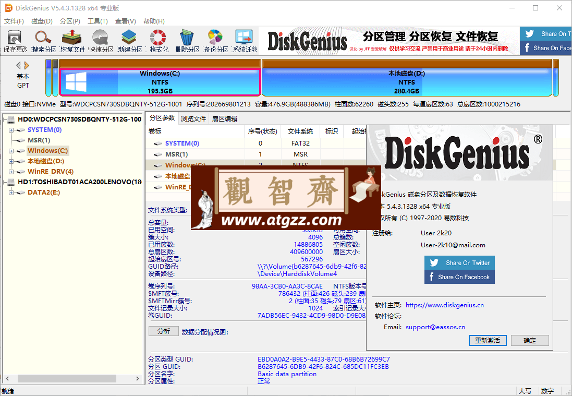
Task: Select WinRE_DRV(4) in the disk tree
Action: click(51, 172)
